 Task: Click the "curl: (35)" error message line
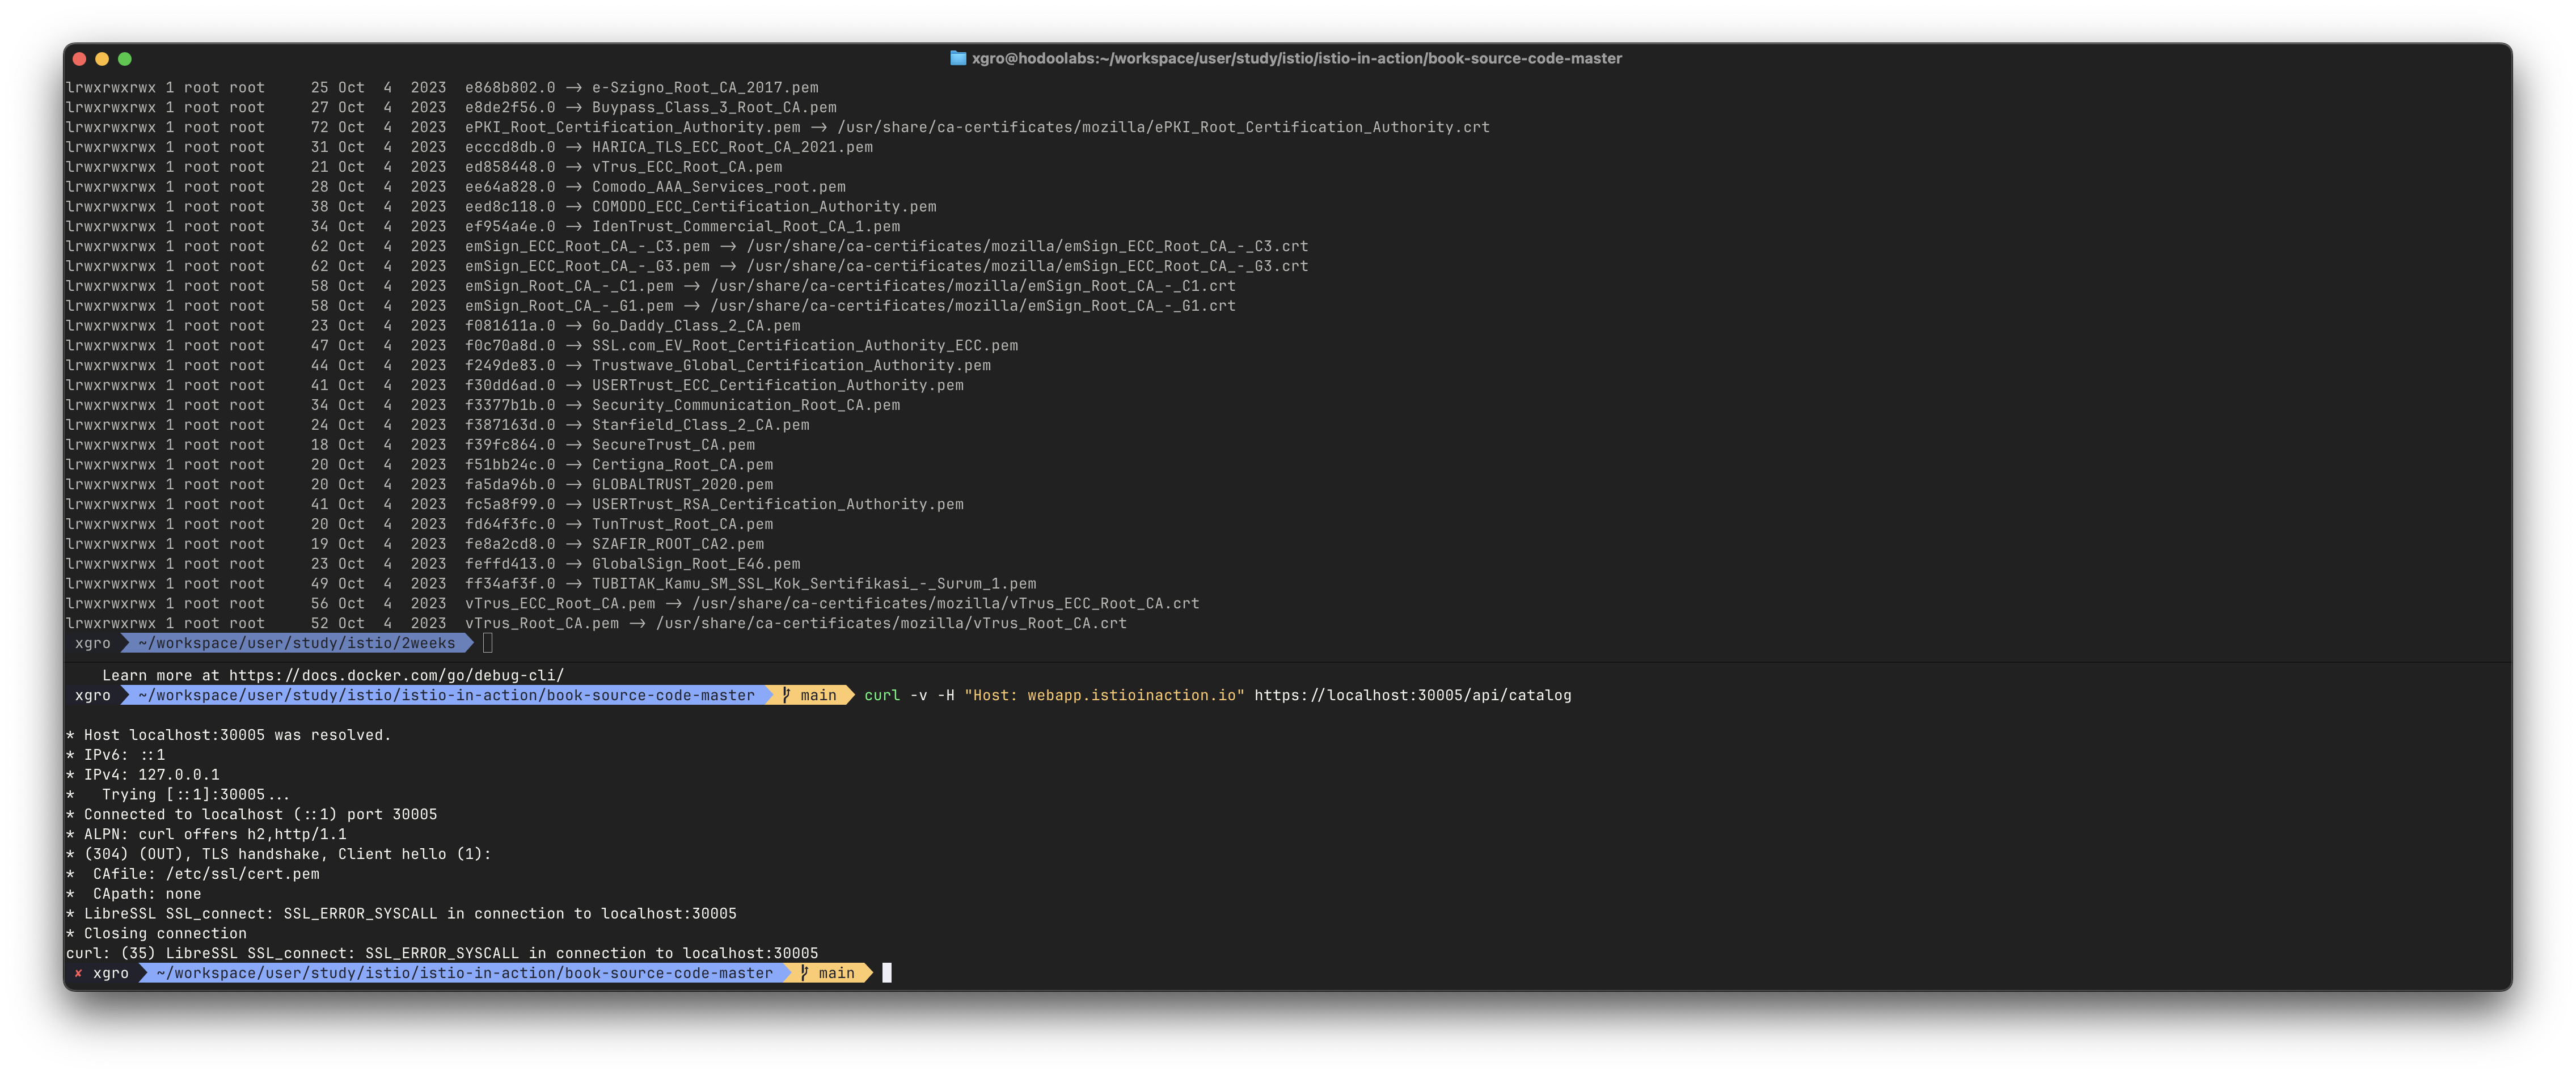coord(442,953)
